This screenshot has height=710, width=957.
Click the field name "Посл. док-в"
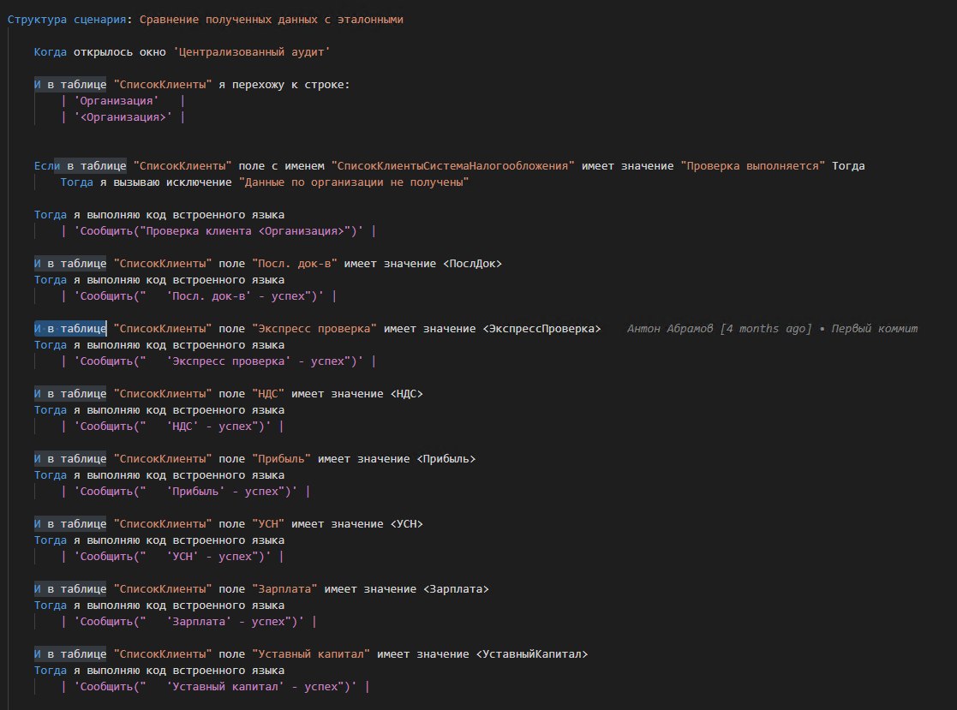click(294, 264)
